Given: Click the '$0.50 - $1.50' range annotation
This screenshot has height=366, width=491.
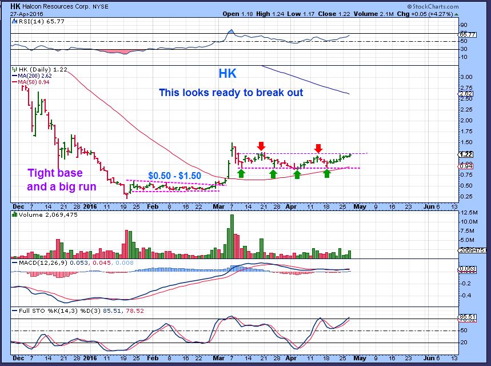Looking at the screenshot, I should coord(175,176).
